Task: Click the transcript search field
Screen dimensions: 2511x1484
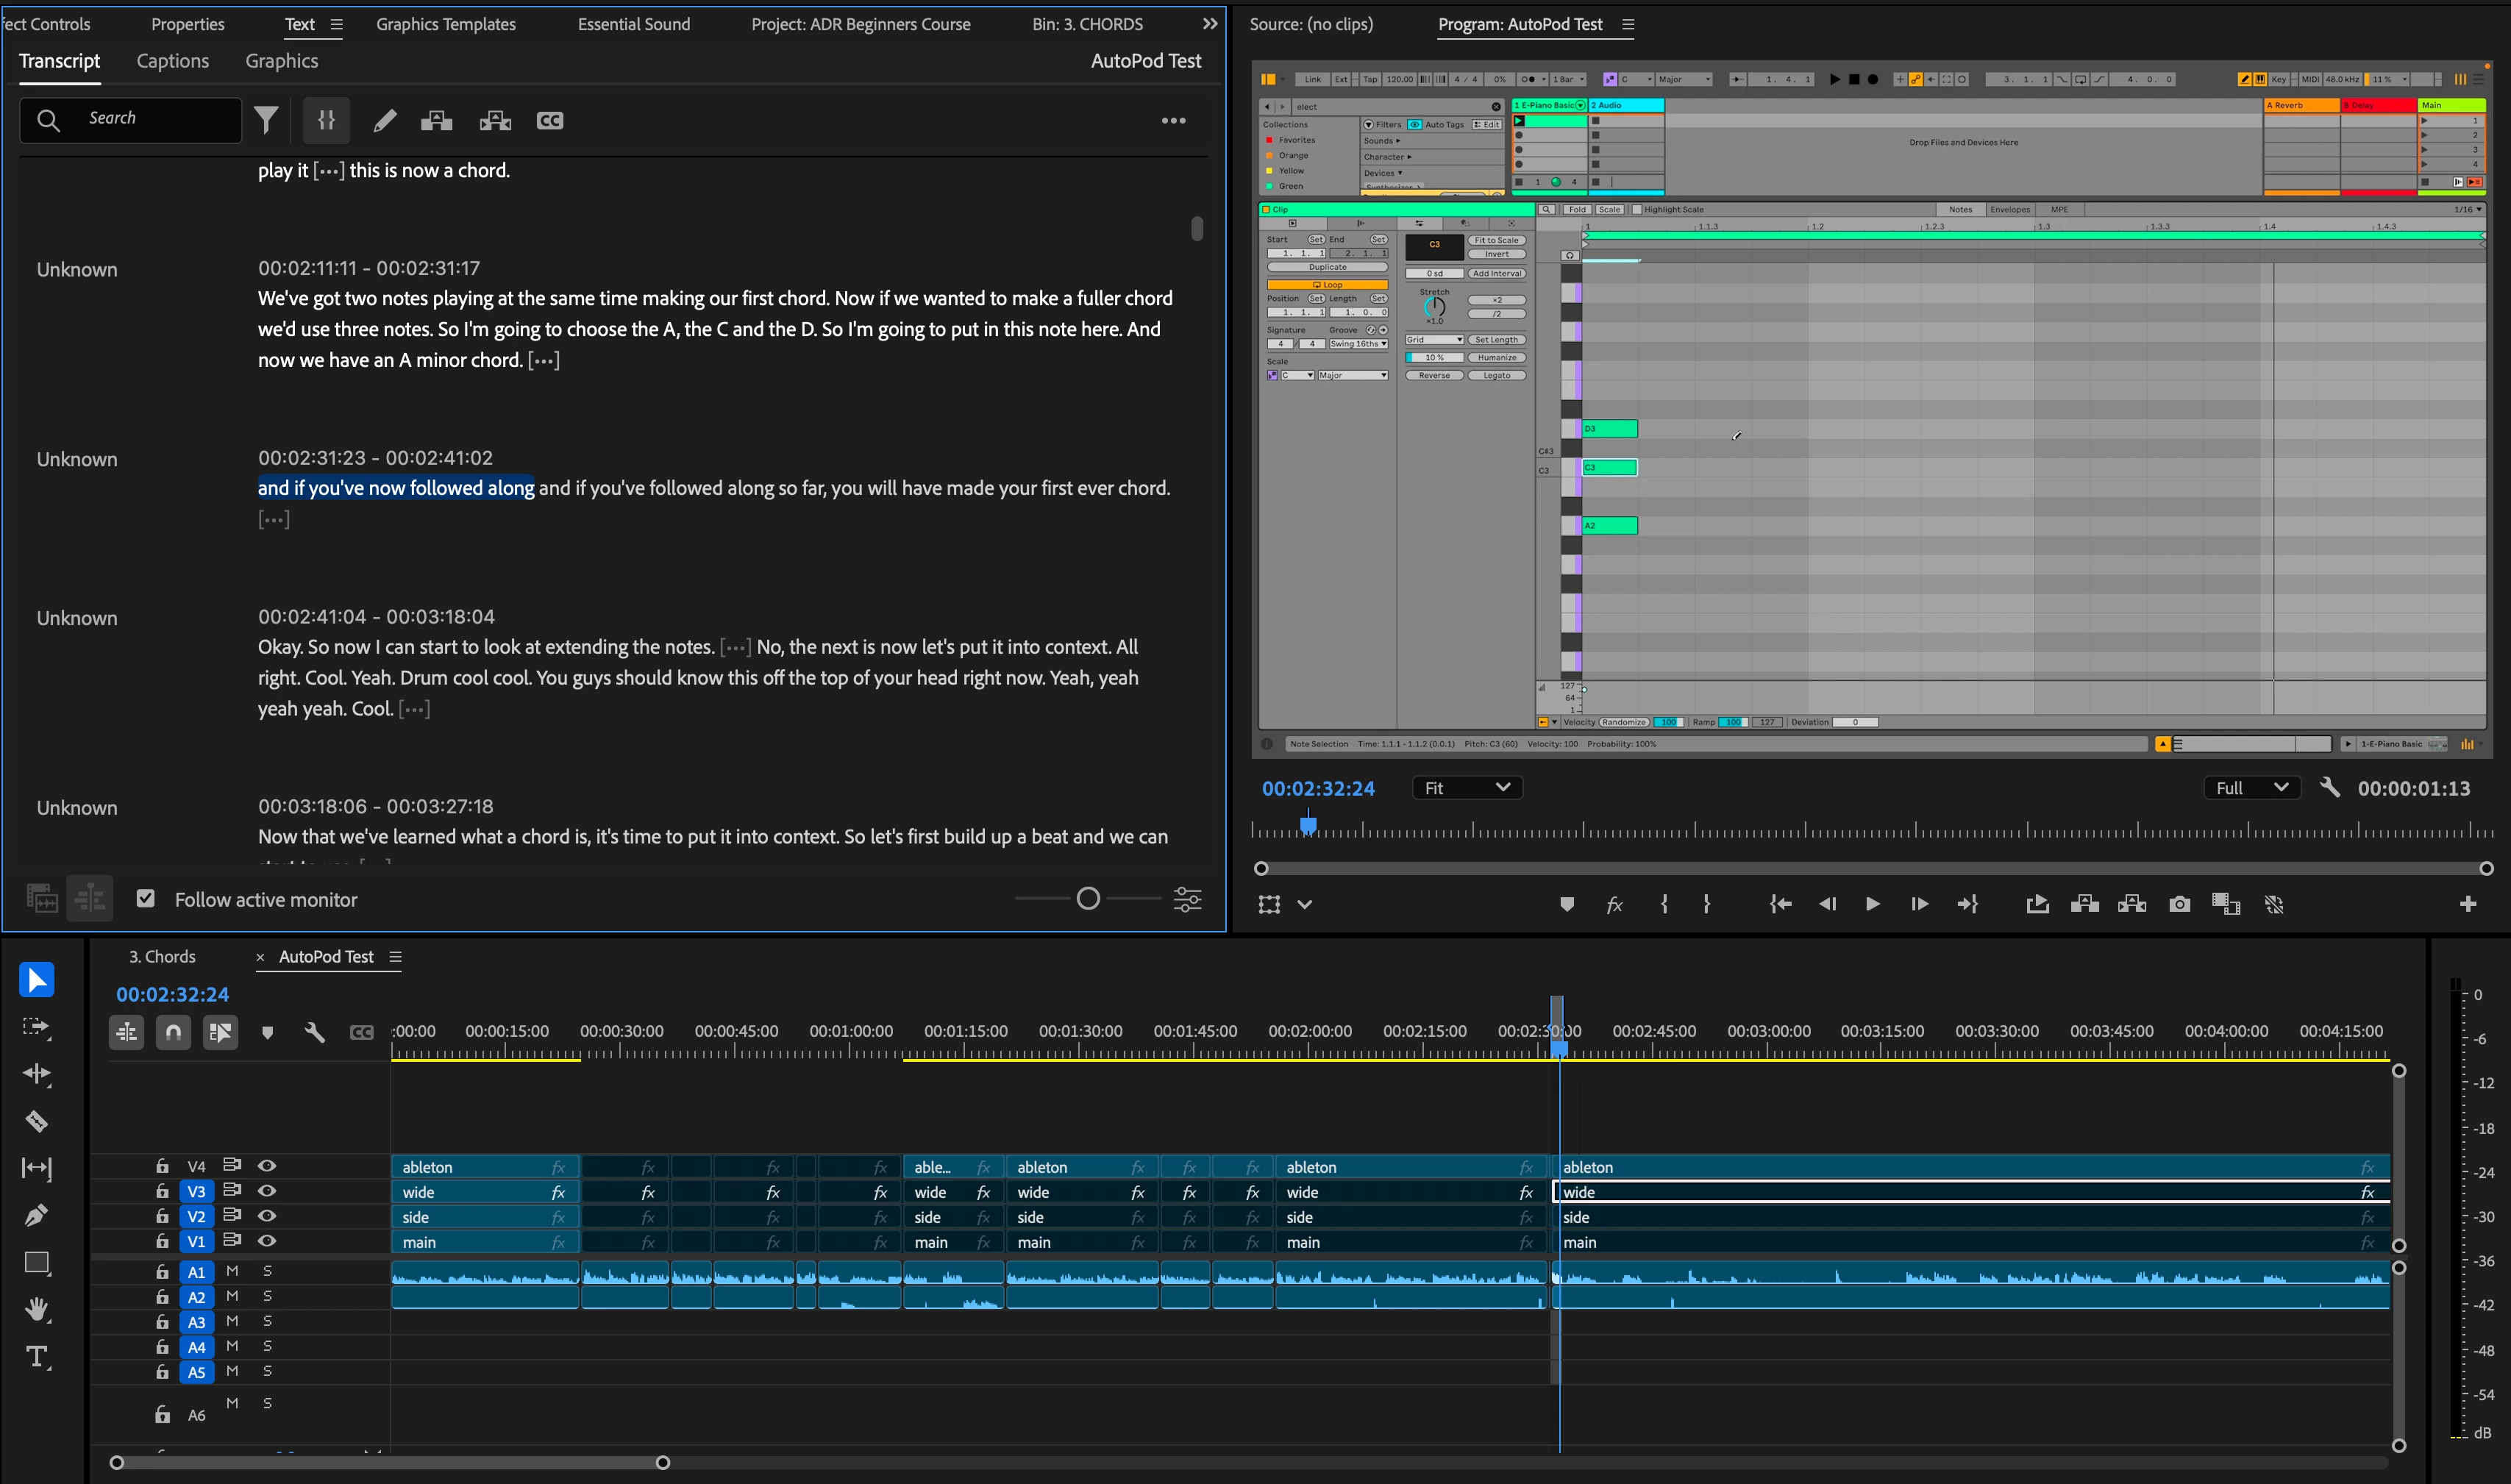Action: pos(131,119)
